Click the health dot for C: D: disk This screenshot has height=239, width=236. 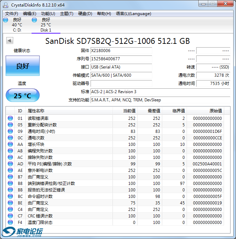[x=5, y=20]
